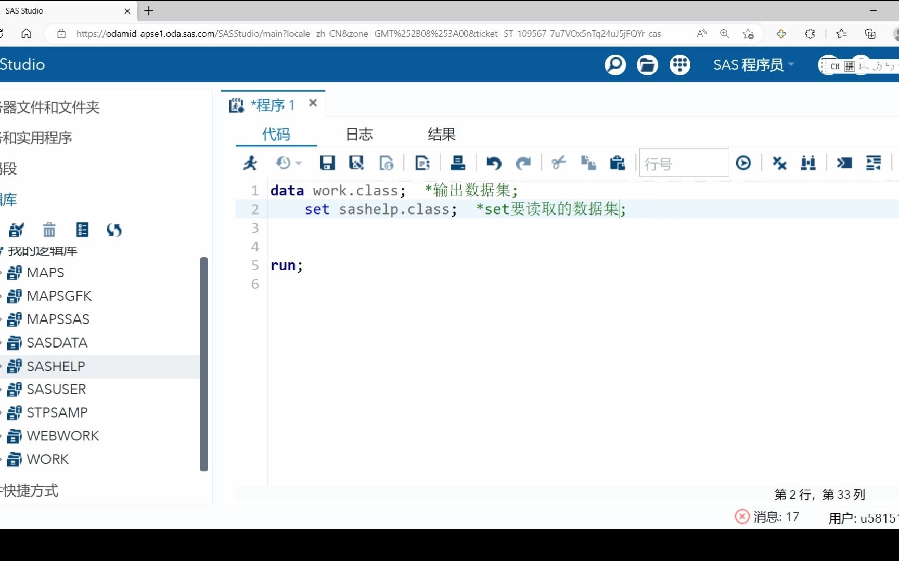Switch to the 结果 results tab
This screenshot has height=561, width=899.
coord(442,135)
